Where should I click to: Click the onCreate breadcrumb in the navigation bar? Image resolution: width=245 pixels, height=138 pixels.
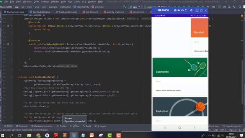tap(98, 7)
